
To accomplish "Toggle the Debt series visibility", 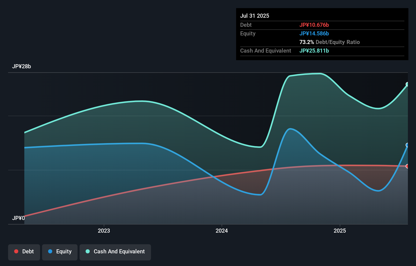I will point(24,252).
